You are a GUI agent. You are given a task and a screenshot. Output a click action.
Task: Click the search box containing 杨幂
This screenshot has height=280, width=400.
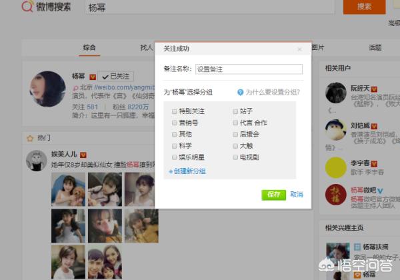click(x=210, y=7)
